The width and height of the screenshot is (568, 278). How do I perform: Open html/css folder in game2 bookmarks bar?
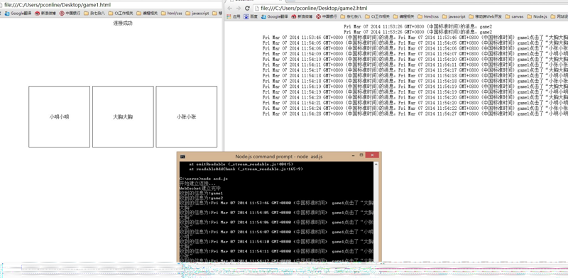pyautogui.click(x=428, y=16)
